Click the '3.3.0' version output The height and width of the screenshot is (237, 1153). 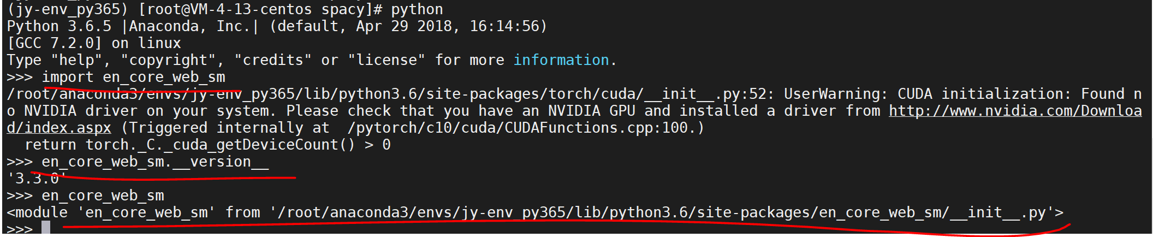click(x=36, y=179)
